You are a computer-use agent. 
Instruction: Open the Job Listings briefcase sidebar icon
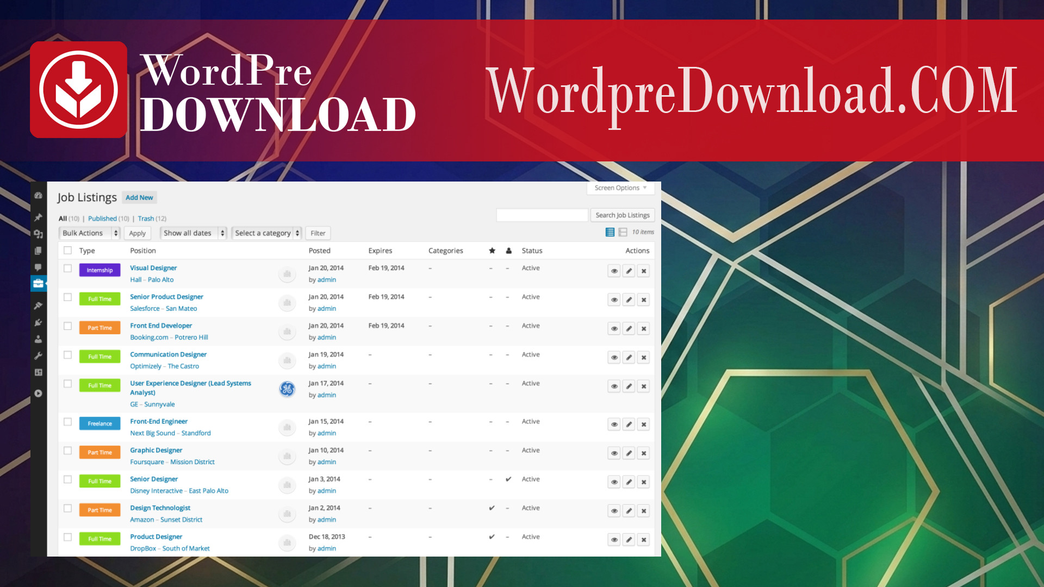(x=38, y=283)
